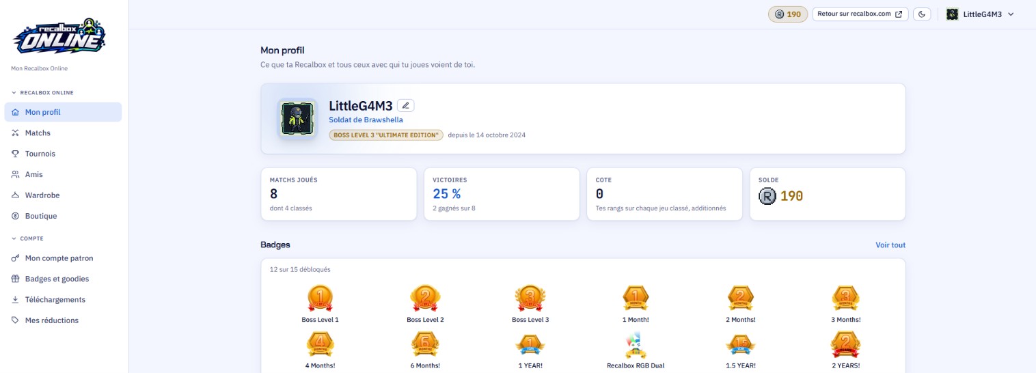Go to Matchs in the sidebar
Screen dimensions: 1036x373
[63, 133]
